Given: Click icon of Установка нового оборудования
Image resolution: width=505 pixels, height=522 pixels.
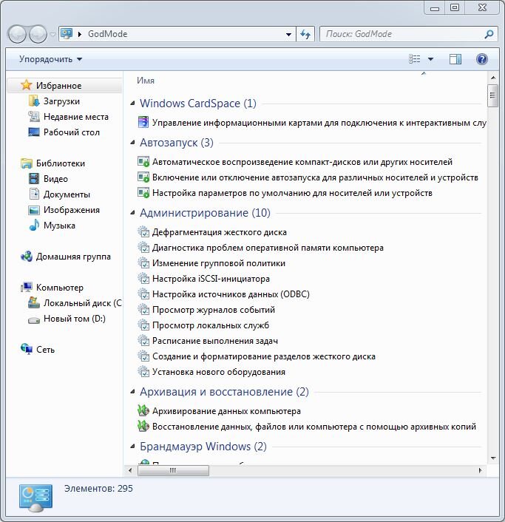Looking at the screenshot, I should coord(143,372).
